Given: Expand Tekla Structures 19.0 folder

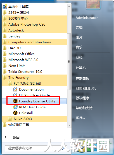Looking at the screenshot, I should 34,71.
